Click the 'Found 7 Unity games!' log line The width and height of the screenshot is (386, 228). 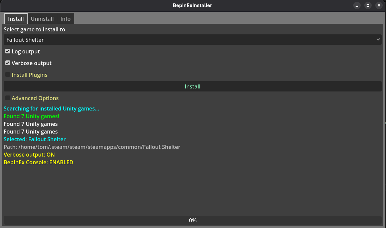pos(31,116)
